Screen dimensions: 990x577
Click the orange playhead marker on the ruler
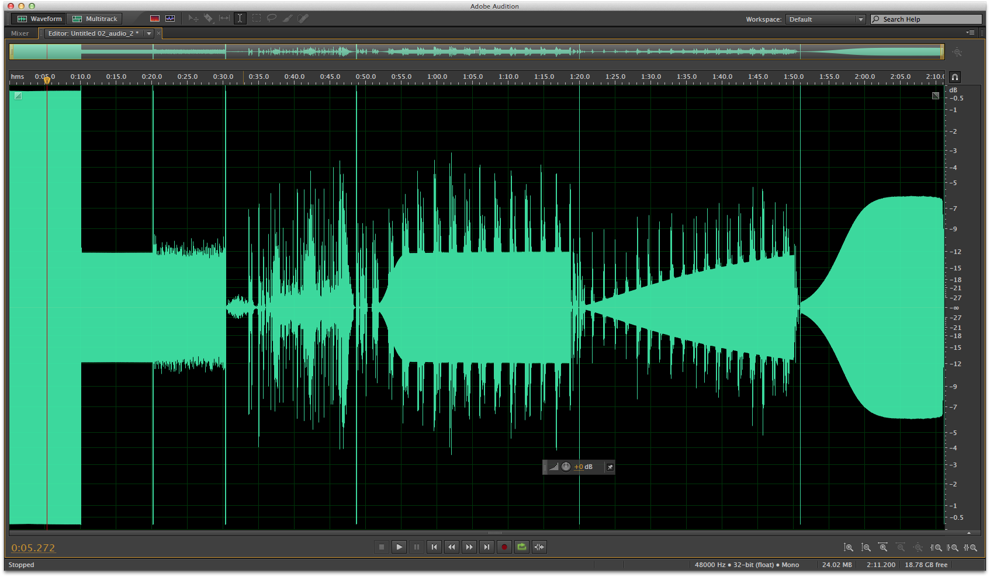pos(47,80)
